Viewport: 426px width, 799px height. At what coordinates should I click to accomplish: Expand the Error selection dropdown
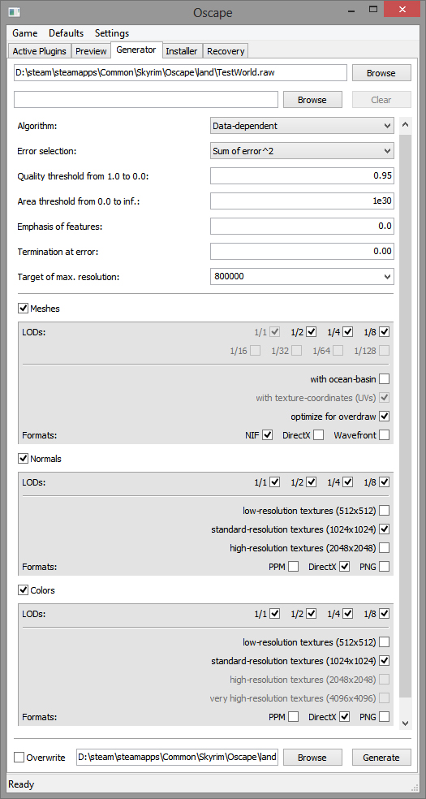point(302,151)
